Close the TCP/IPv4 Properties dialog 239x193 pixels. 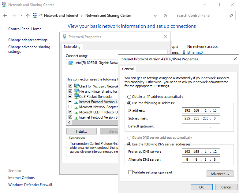[235, 59]
